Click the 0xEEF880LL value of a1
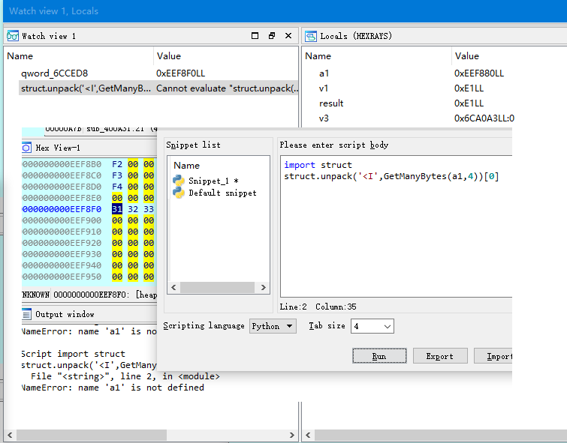The width and height of the screenshot is (567, 443). click(x=479, y=73)
